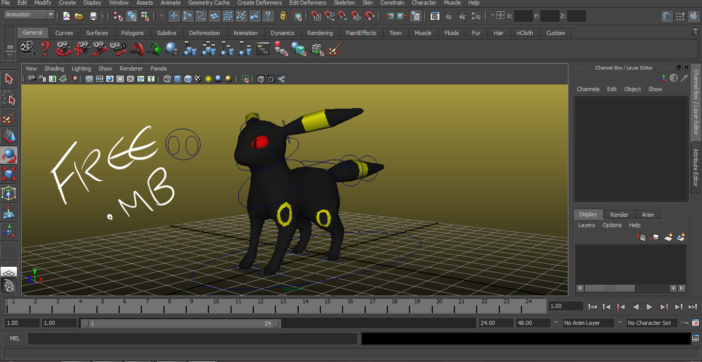Select the Lasso selection tool

[x=8, y=98]
